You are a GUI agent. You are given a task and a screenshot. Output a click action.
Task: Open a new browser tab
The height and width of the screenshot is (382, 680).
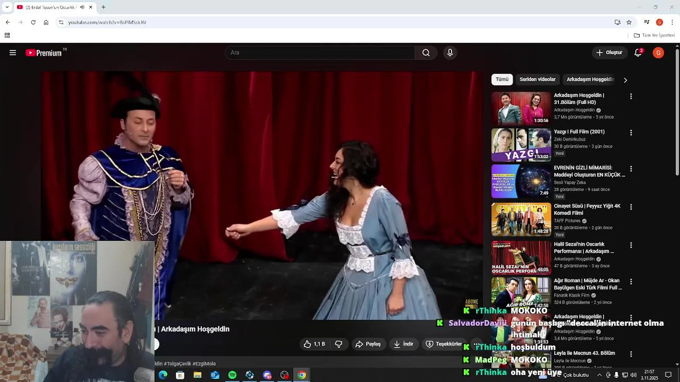point(103,7)
